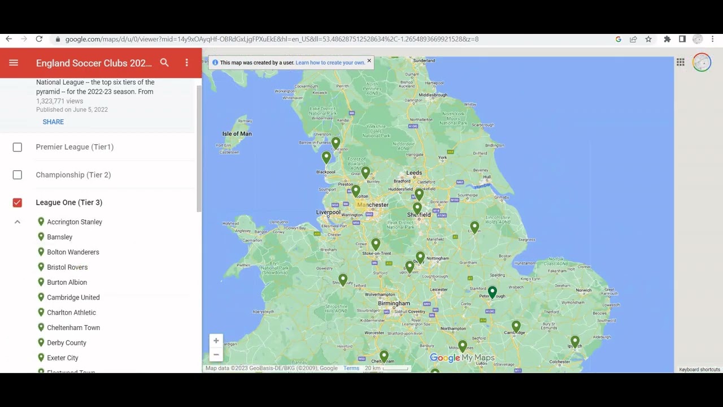The height and width of the screenshot is (407, 723).
Task: Click the map pin in Lincolnshire Wolds area
Action: click(x=474, y=227)
